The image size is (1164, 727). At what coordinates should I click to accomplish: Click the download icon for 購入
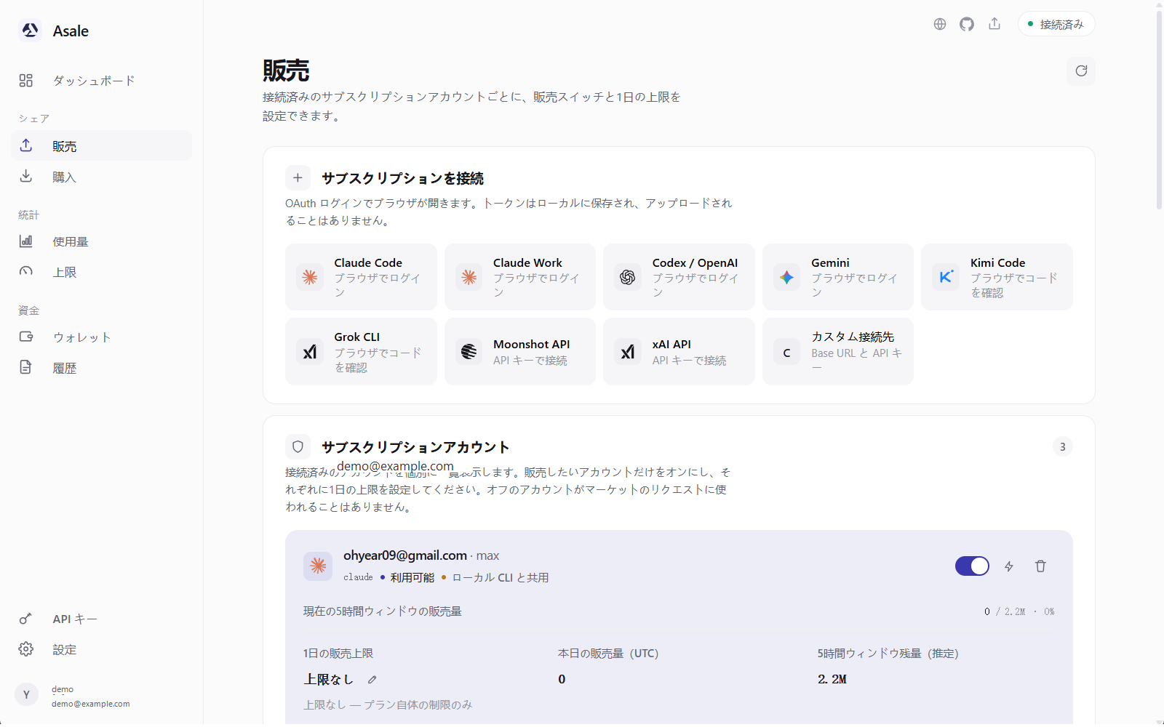click(x=26, y=176)
